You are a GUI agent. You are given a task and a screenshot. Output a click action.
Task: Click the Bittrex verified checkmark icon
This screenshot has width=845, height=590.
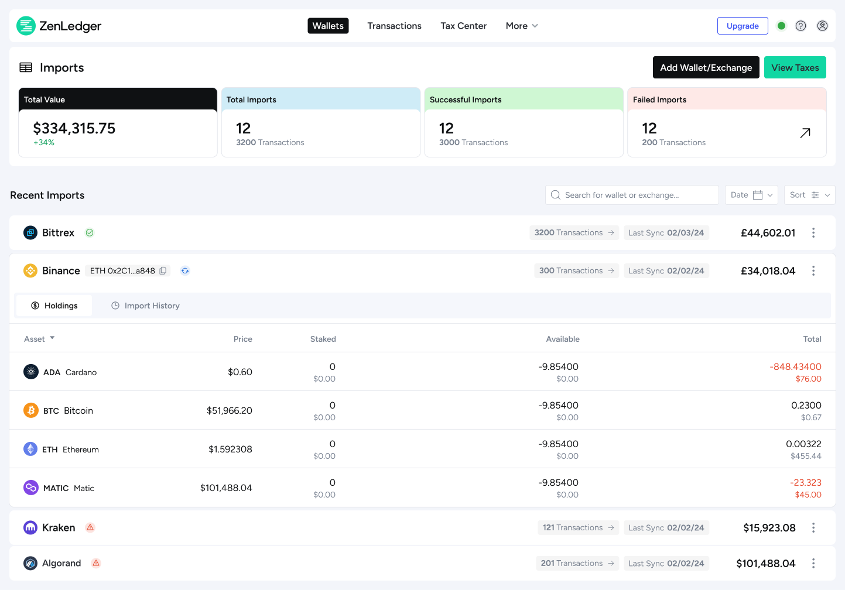coord(90,233)
